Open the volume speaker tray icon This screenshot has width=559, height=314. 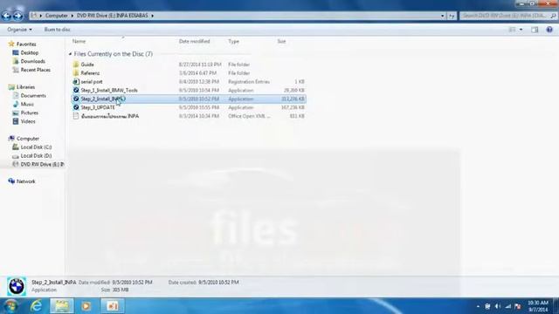pyautogui.click(x=498, y=306)
